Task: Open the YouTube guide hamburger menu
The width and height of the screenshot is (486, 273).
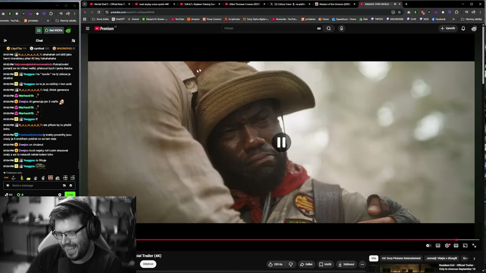Action: [87, 28]
